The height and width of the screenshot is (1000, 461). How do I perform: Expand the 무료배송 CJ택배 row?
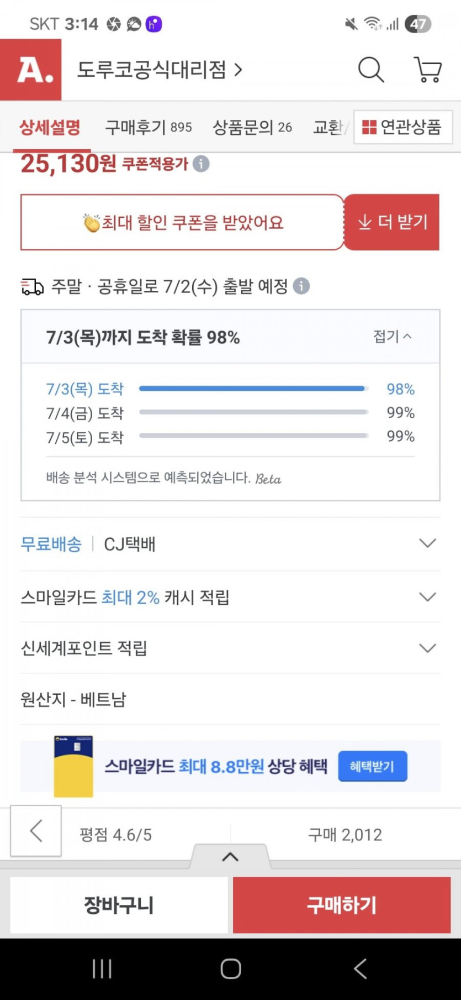427,543
